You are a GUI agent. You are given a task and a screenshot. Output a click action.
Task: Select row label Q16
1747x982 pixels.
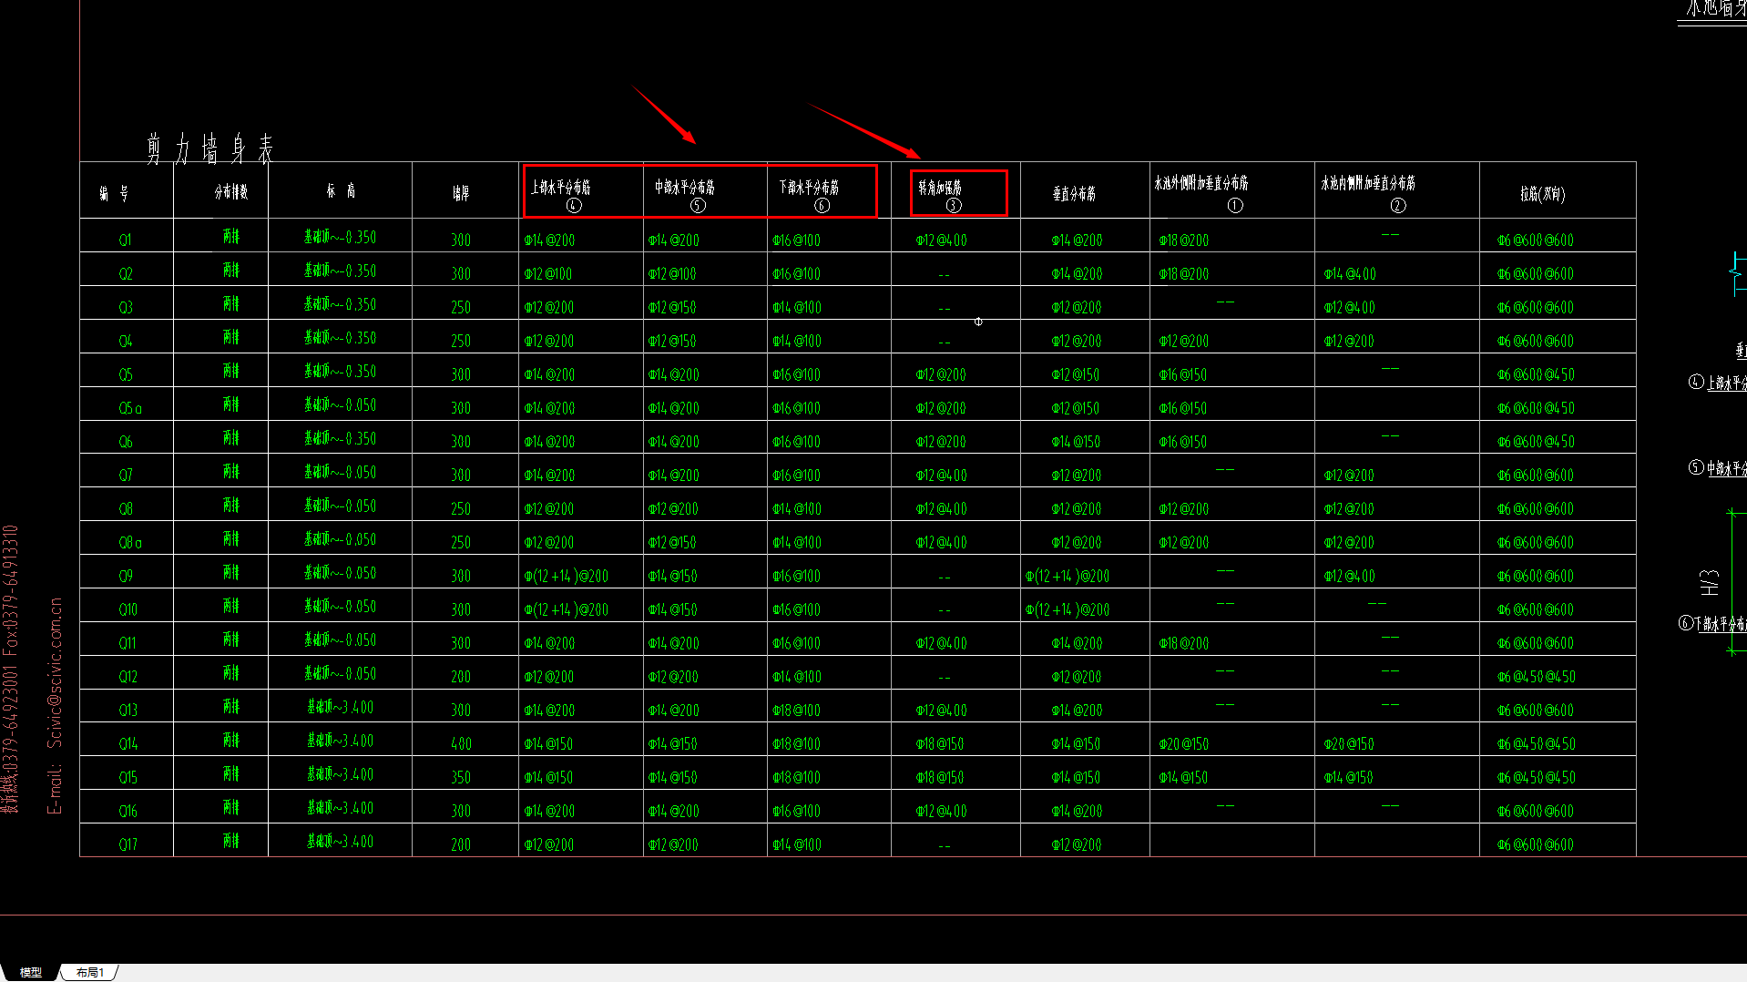(128, 812)
